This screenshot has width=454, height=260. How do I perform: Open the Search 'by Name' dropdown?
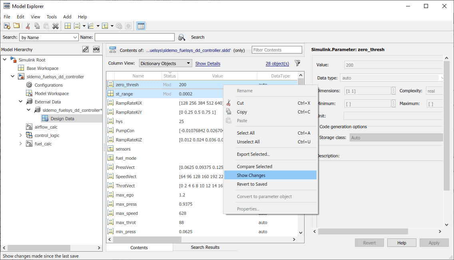click(48, 37)
